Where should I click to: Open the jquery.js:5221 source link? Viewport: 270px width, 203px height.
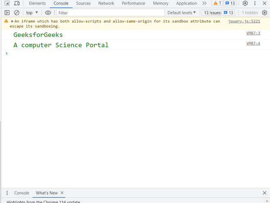244,21
